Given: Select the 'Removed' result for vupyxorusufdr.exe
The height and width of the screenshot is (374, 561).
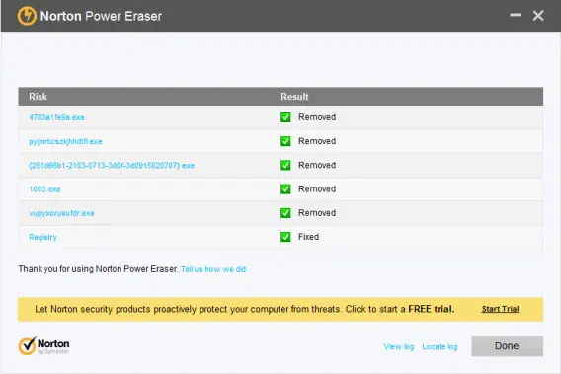Looking at the screenshot, I should (317, 213).
